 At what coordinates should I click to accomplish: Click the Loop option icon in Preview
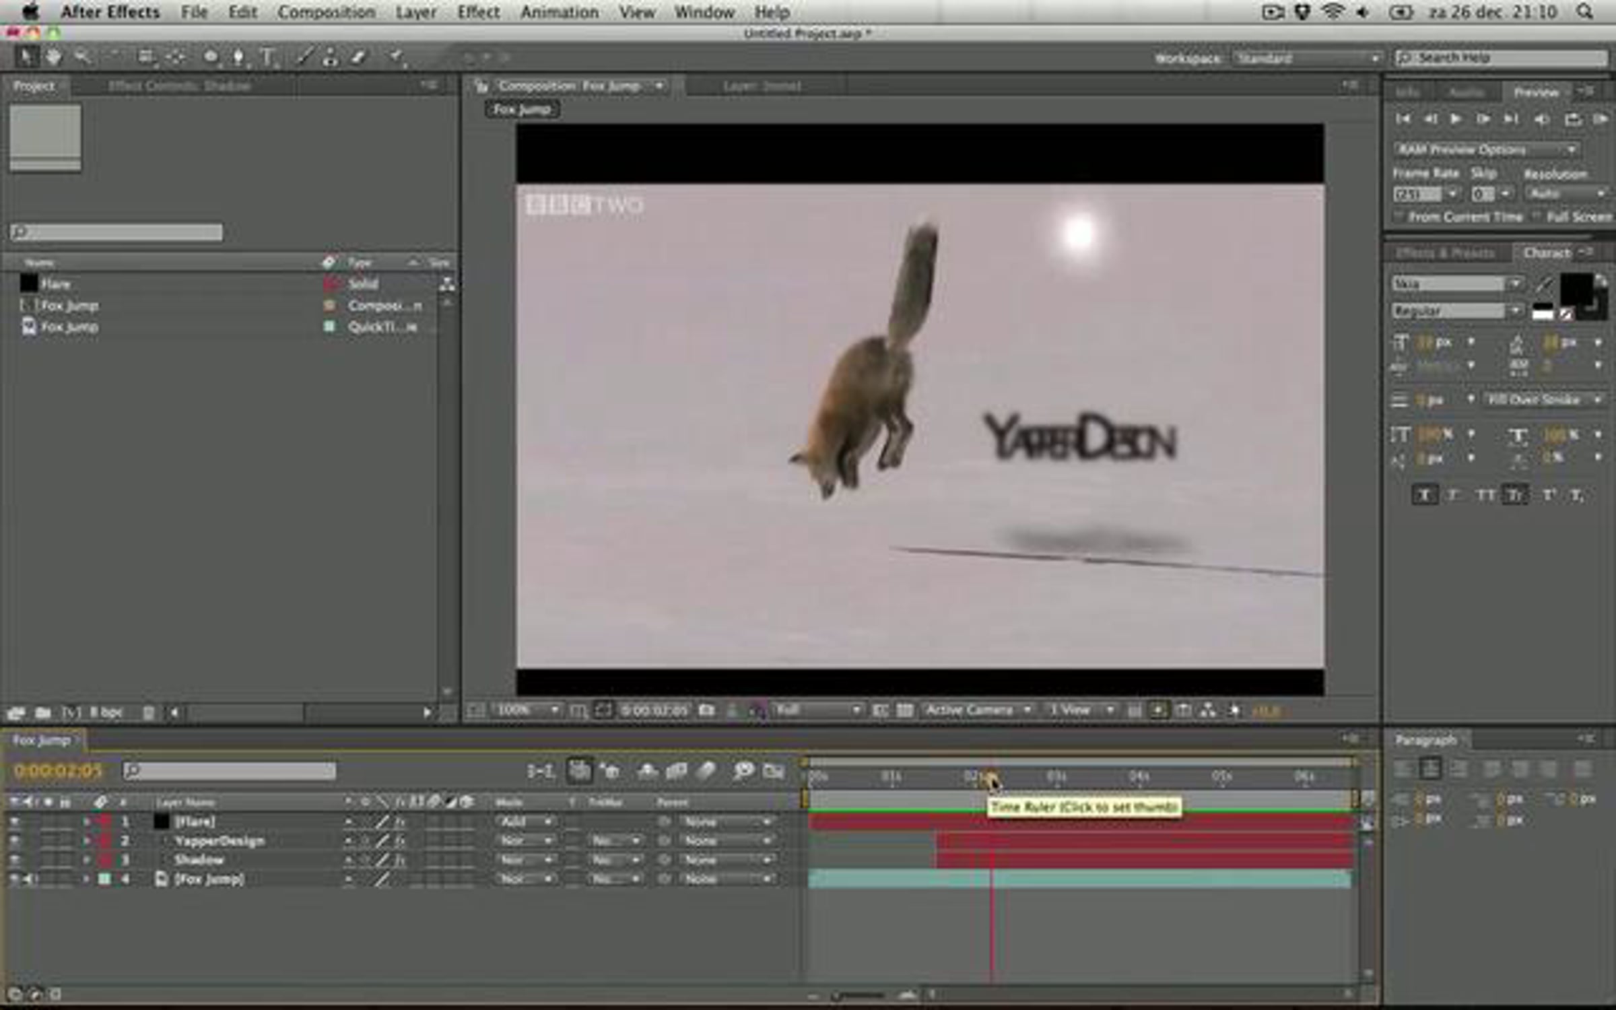pos(1573,120)
